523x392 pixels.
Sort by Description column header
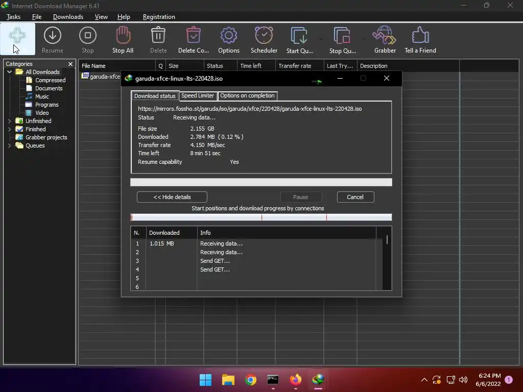(x=408, y=66)
